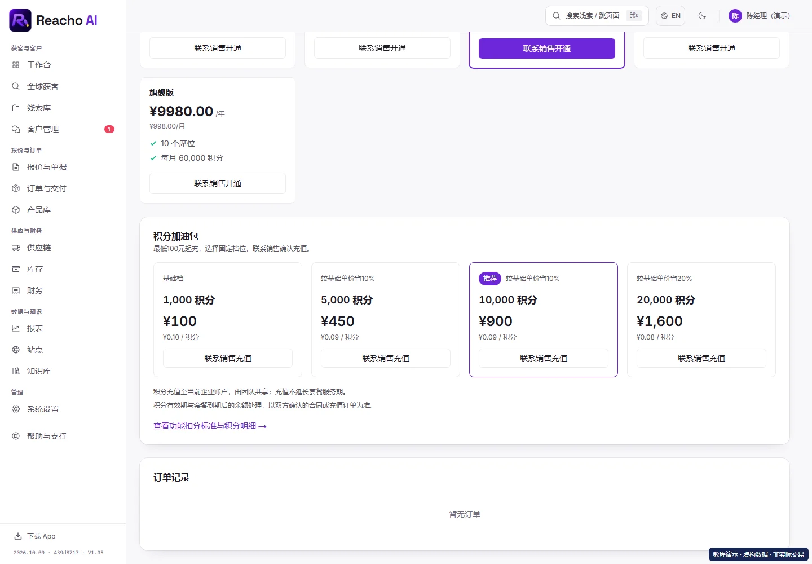Open 查看功能扣分标准与积分明细 link

[210, 426]
